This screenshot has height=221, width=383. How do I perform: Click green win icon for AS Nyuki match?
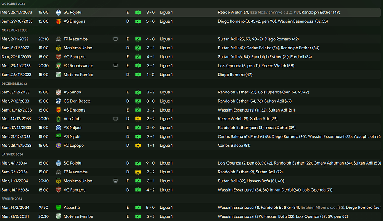click(x=138, y=137)
